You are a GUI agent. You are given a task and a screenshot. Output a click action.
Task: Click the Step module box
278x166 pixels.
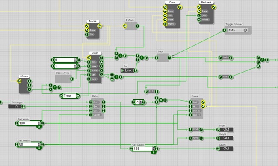coord(163,58)
